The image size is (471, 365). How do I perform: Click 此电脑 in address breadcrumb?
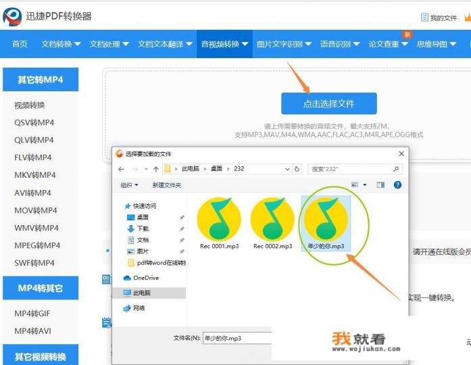point(191,169)
